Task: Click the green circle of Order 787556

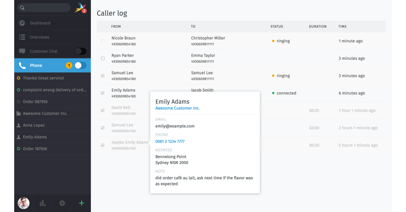Action: (x=19, y=149)
